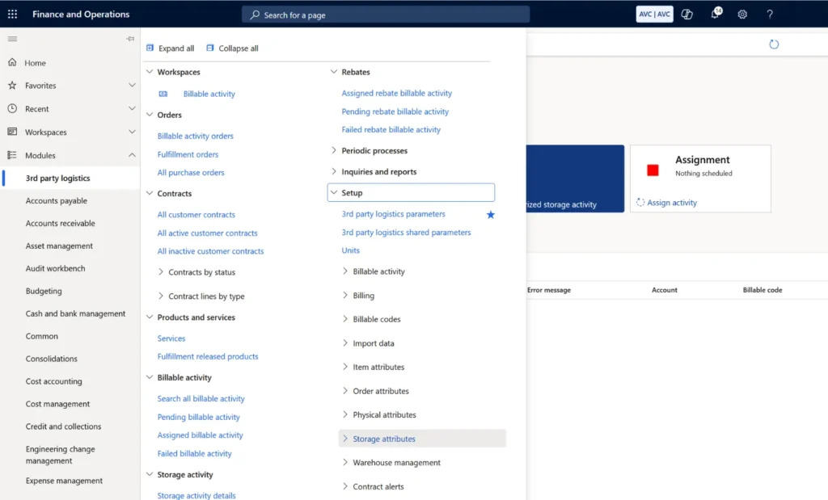828x500 pixels.
Task: Open the app launcher grid icon
Action: [x=11, y=14]
